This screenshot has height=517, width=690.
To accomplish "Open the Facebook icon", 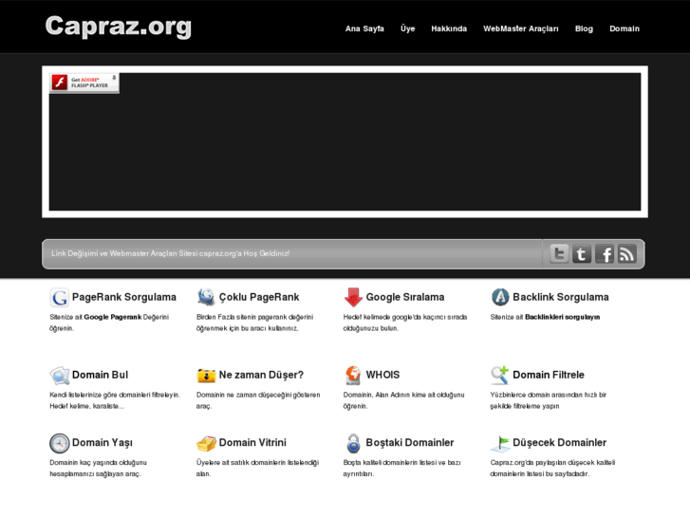I will (605, 254).
